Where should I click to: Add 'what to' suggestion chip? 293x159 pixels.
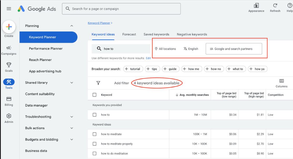click(236, 69)
